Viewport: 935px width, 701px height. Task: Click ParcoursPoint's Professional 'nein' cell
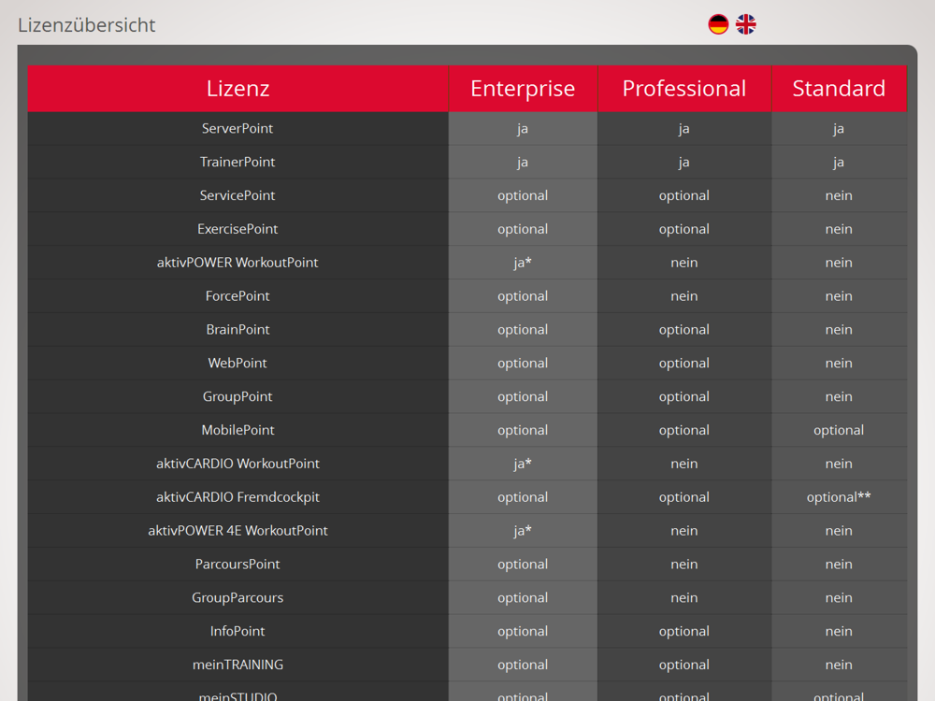tap(684, 564)
